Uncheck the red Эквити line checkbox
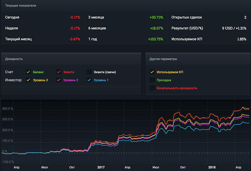Image resolution: width=251 pixels, height=171 pixels. pyautogui.click(x=59, y=72)
